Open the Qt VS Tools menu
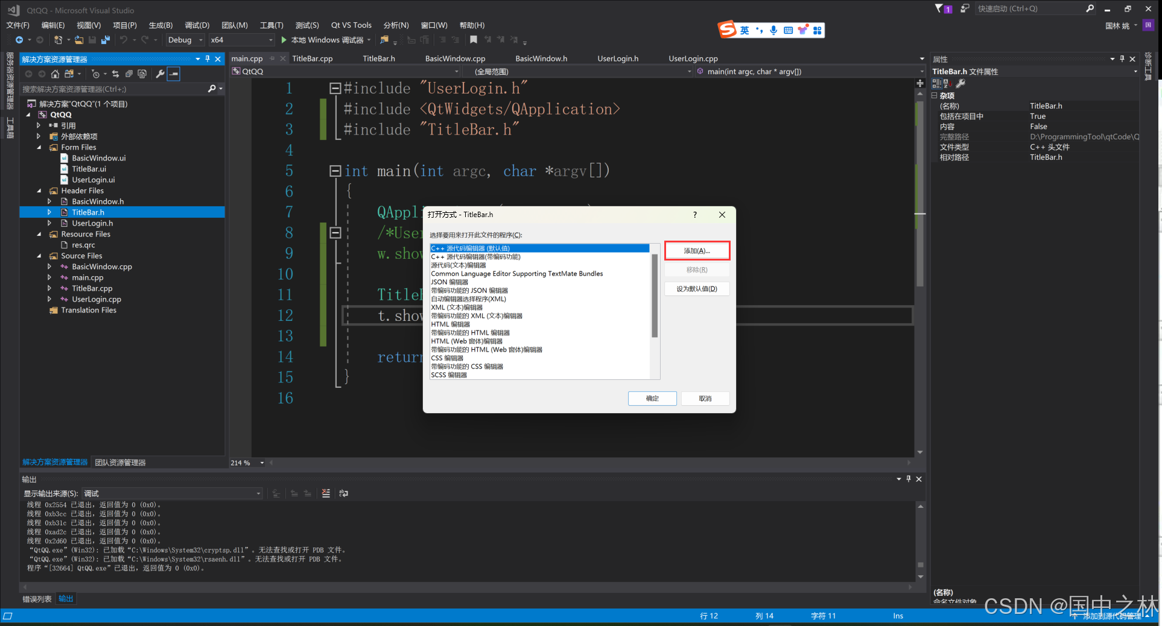1162x626 pixels. 351,25
